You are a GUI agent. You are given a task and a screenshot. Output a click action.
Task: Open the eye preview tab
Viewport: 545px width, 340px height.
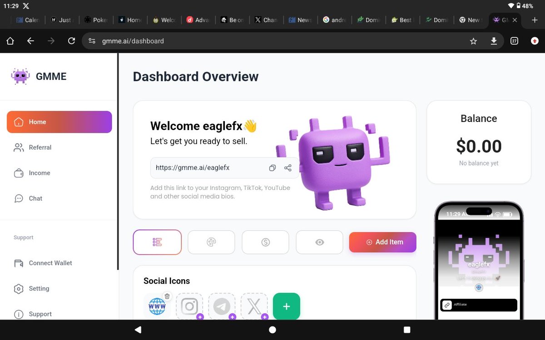(x=320, y=242)
